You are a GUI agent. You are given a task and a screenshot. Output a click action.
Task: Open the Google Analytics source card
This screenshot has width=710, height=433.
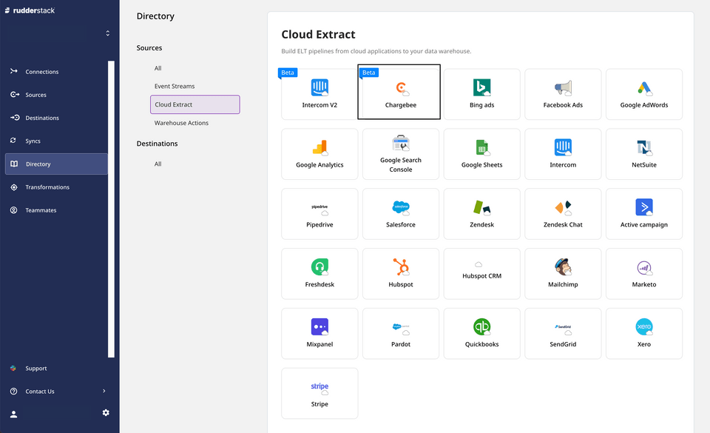[319, 154]
